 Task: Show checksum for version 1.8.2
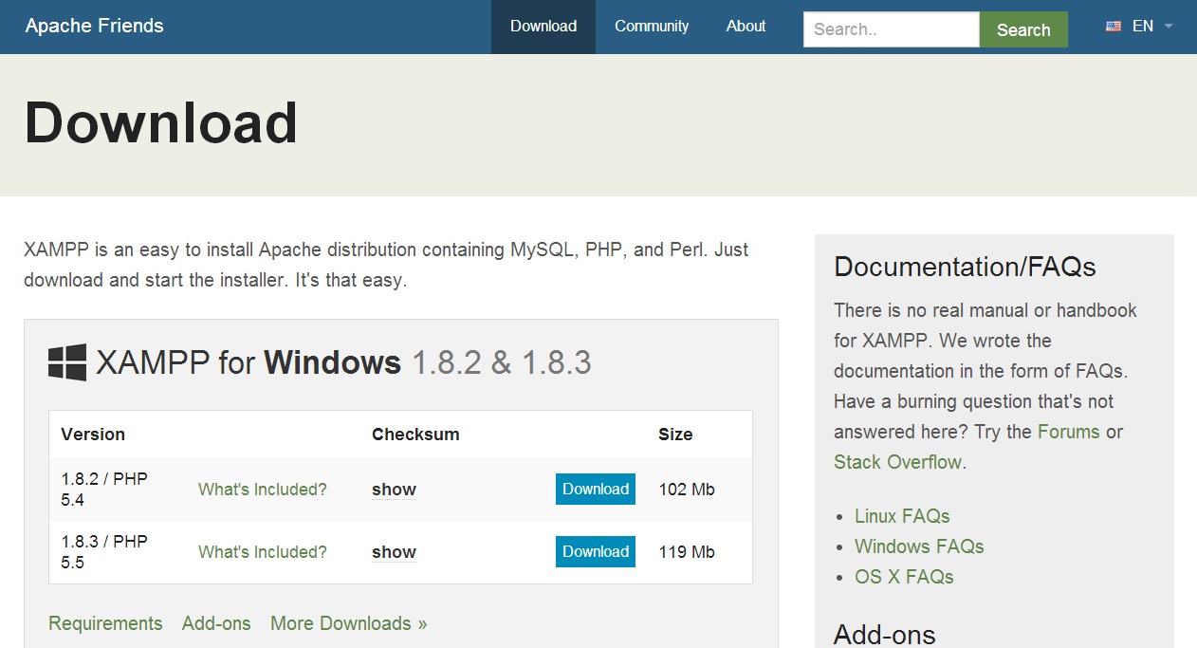tap(394, 490)
